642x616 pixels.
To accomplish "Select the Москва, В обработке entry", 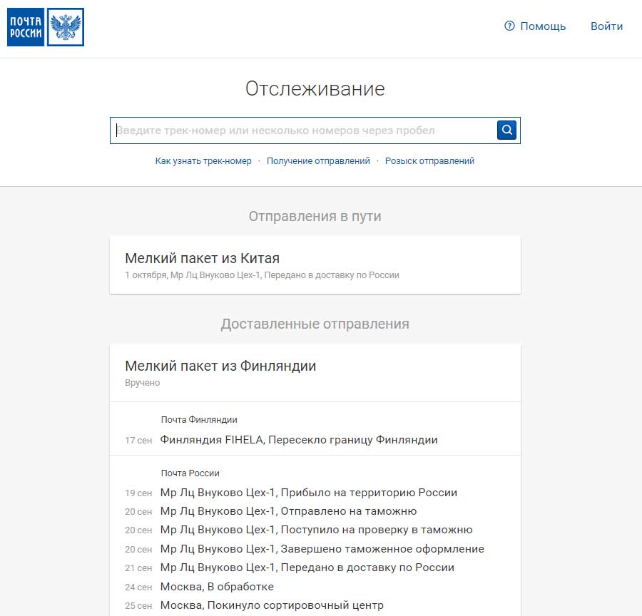I will tap(217, 587).
